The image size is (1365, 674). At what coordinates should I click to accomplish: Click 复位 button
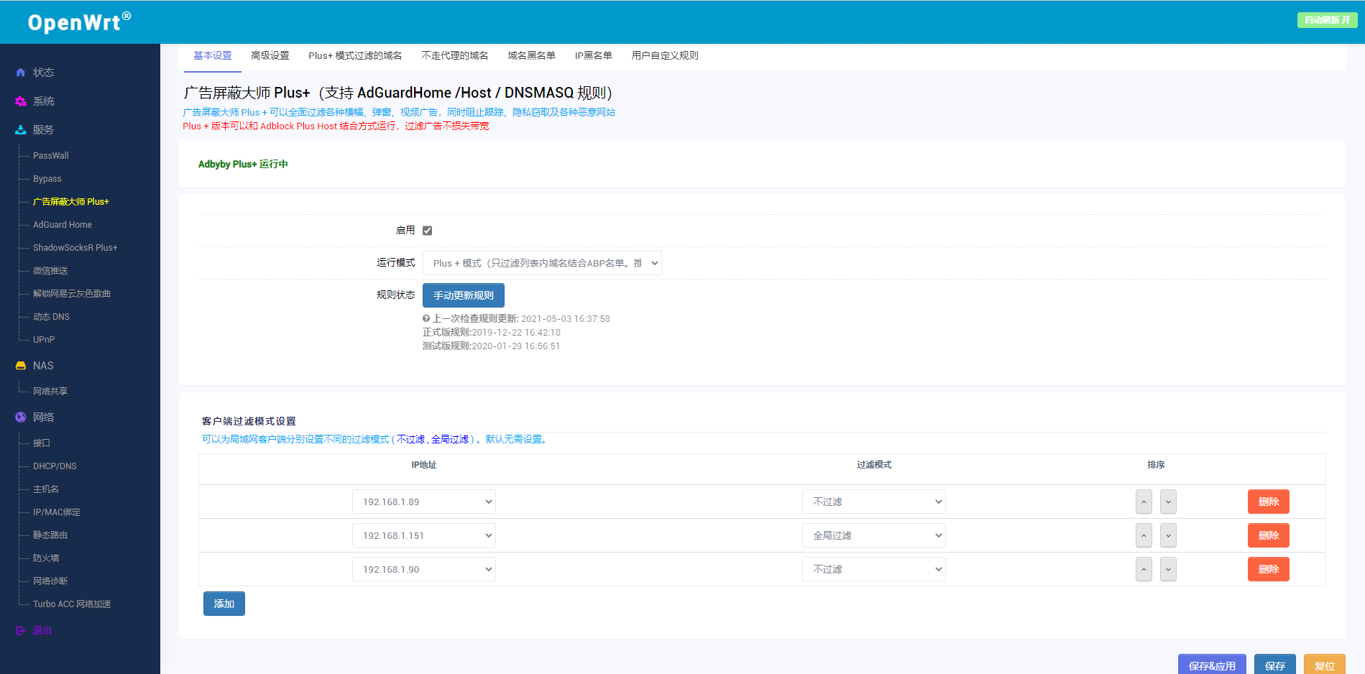[1325, 665]
